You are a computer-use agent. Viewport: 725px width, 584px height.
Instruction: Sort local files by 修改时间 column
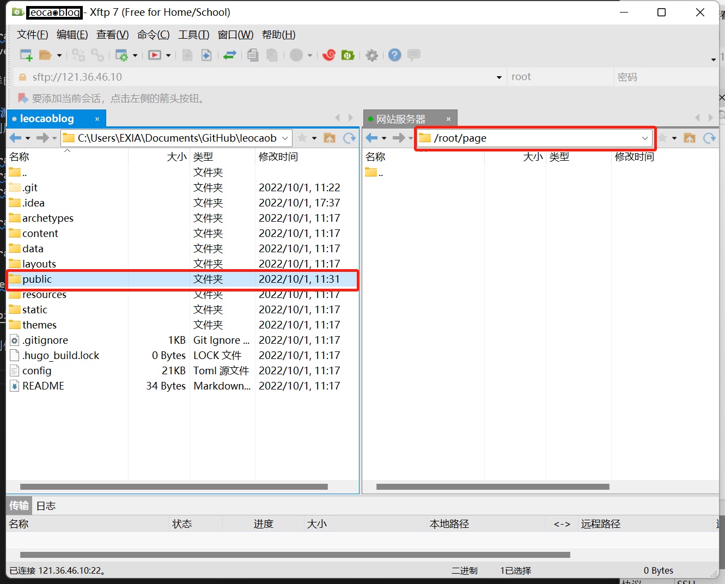(x=278, y=157)
